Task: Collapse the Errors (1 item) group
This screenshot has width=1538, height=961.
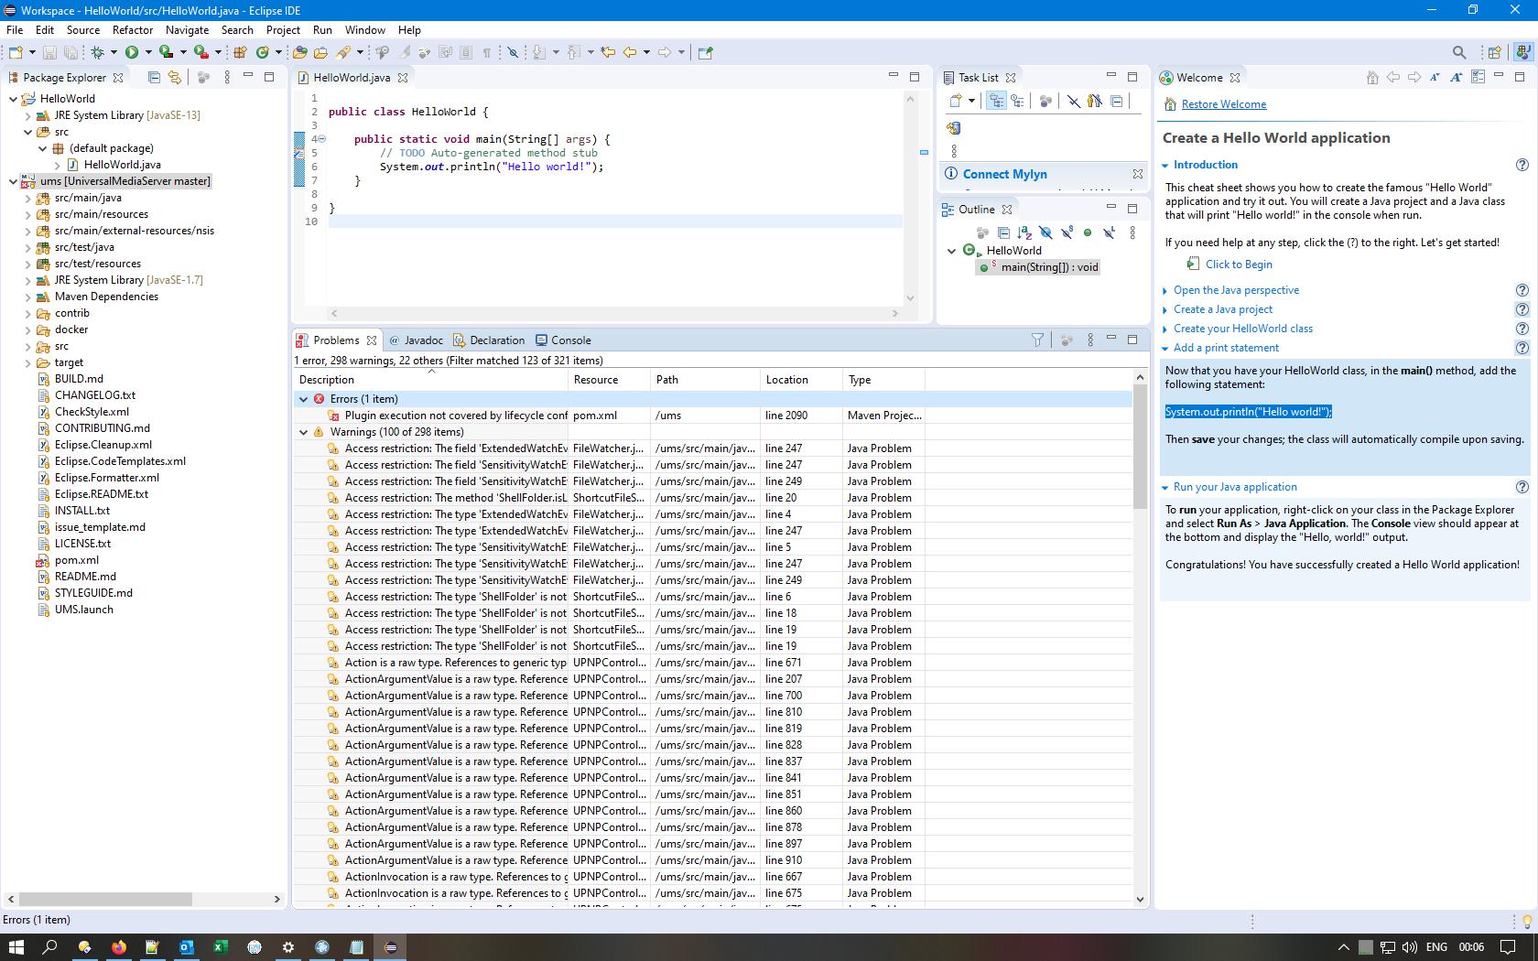Action: pos(303,399)
